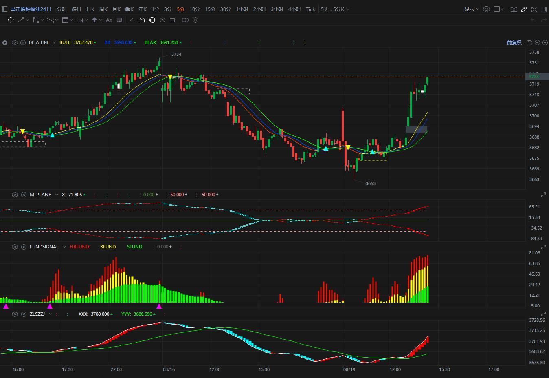Screen dimensions: 549x378
Task: Remove the M-PLANE indicator
Action: [24, 195]
